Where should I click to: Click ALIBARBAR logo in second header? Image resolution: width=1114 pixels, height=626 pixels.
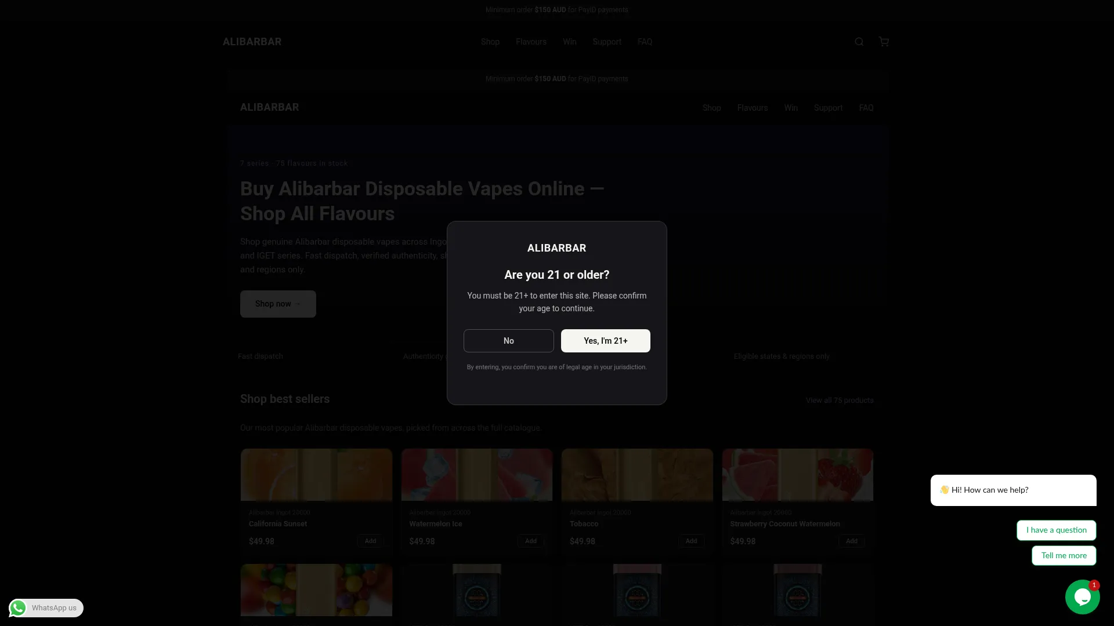pos(270,107)
